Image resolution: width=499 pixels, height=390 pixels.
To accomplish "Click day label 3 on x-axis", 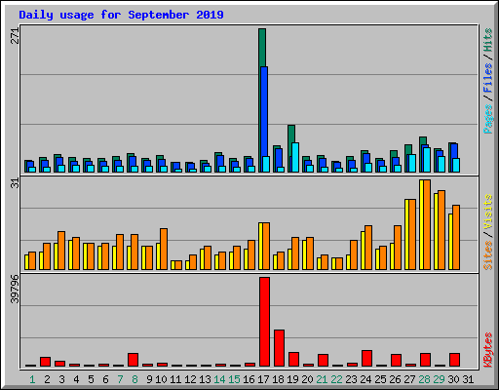I will pos(61,379).
